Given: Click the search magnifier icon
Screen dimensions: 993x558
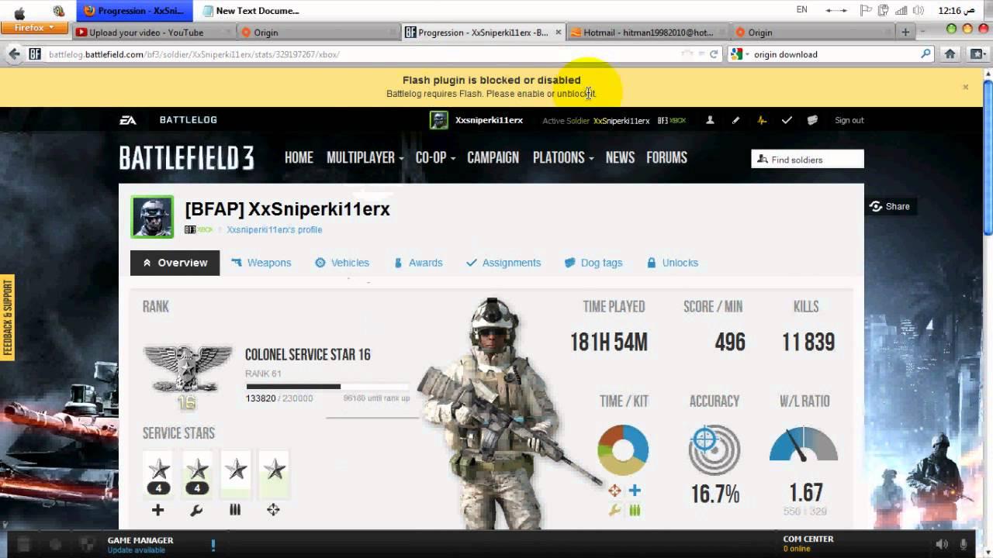Looking at the screenshot, I should [926, 54].
